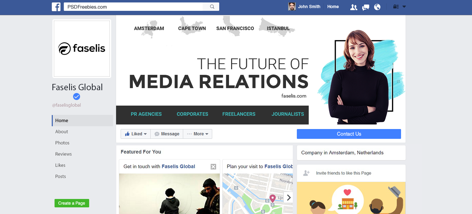Open the globe notifications icon
The width and height of the screenshot is (472, 214).
point(377,7)
